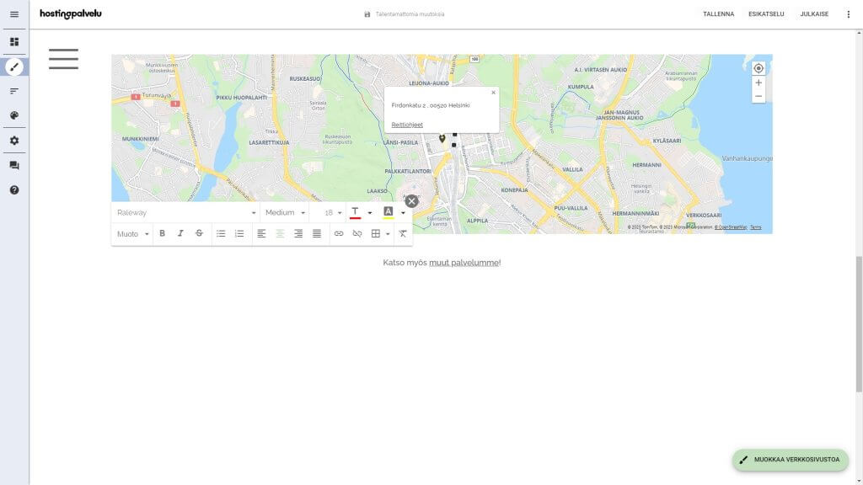Viewport: 863px width, 485px height.
Task: Expand the table options arrow
Action: [388, 234]
